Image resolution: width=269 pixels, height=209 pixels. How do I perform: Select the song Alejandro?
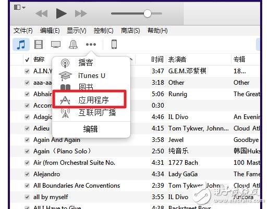coord(47,174)
